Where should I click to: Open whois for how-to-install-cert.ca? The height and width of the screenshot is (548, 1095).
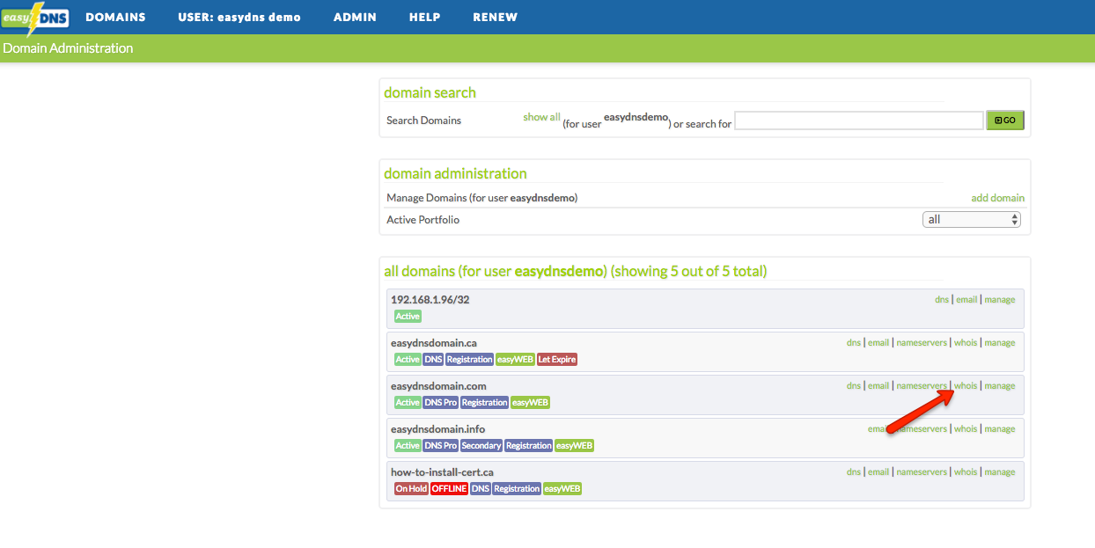click(x=966, y=472)
